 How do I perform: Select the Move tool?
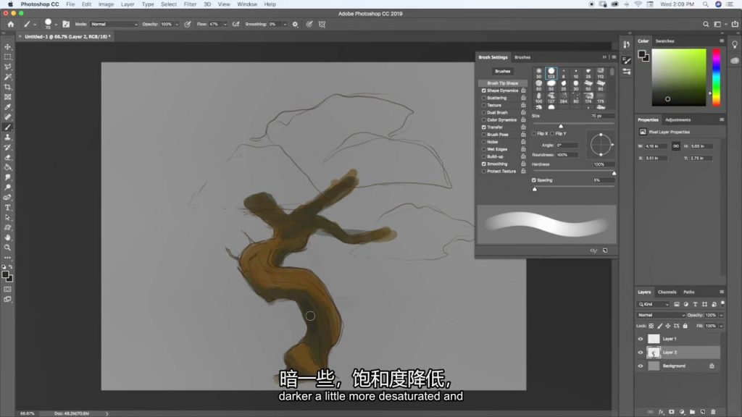tap(8, 46)
